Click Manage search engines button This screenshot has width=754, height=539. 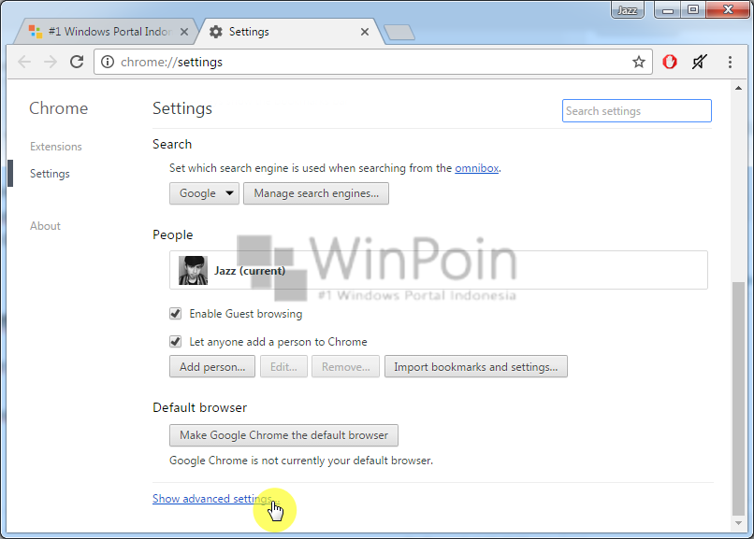click(316, 193)
